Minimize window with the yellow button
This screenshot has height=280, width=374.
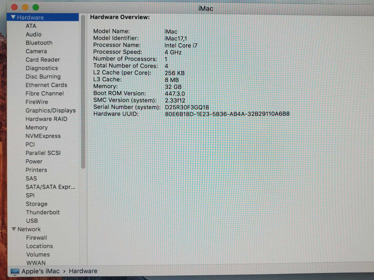[25, 7]
